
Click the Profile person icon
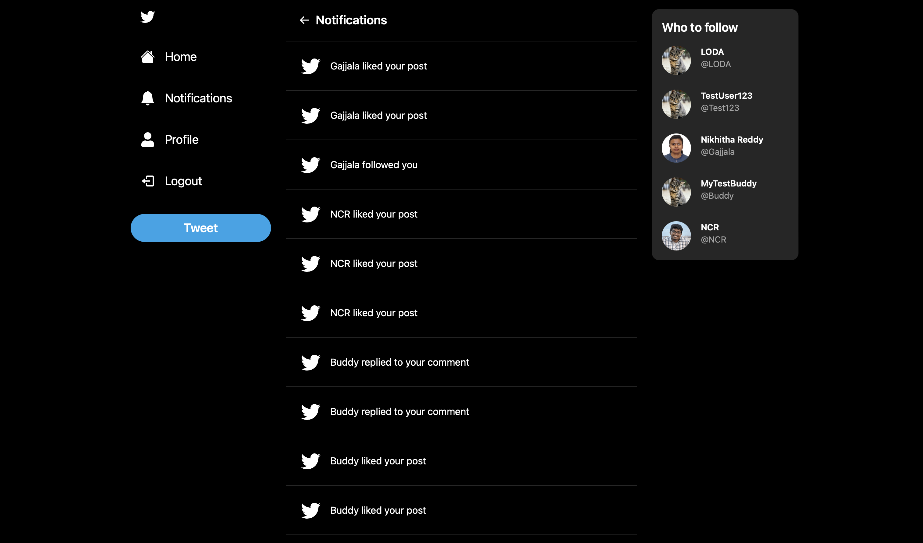click(x=148, y=140)
